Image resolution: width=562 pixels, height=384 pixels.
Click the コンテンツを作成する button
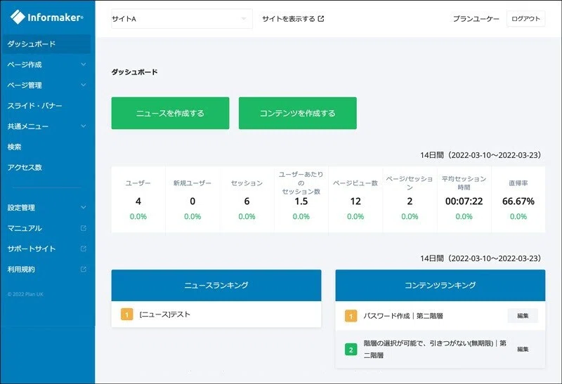[297, 113]
